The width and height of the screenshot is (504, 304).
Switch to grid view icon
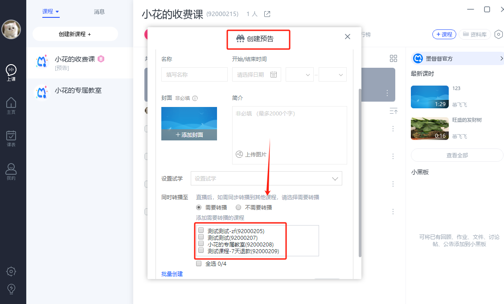tap(393, 58)
